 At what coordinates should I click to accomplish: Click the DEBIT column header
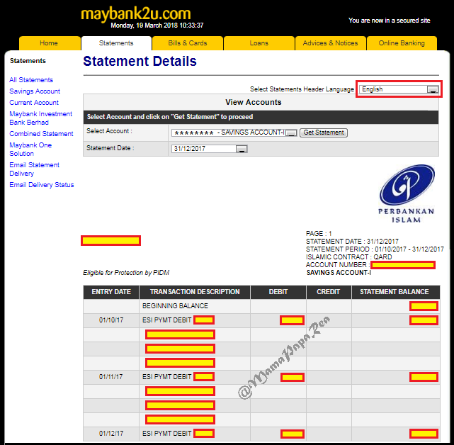pos(278,292)
